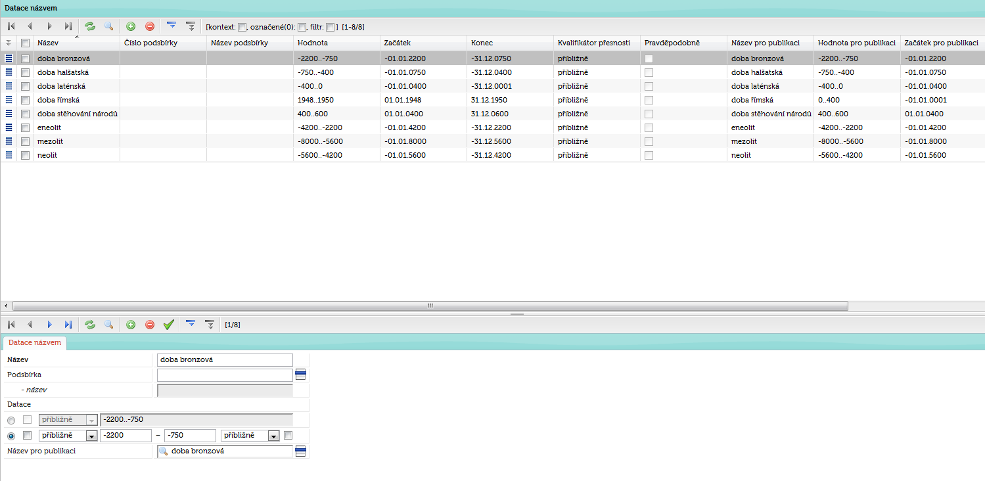The height and width of the screenshot is (481, 985).
Task: Toggle the filtr checkbox
Action: 331,27
